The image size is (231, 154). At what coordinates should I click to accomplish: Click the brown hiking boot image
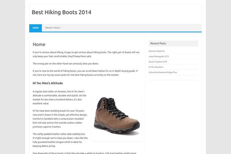click(117, 116)
